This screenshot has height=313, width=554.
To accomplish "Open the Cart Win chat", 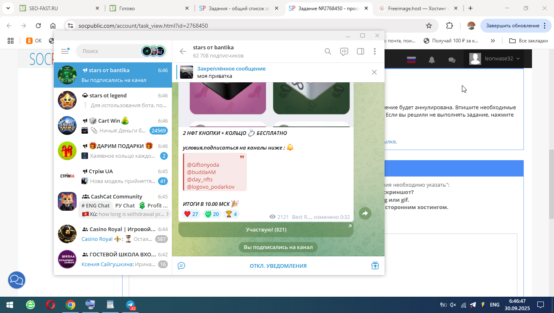I will click(113, 126).
